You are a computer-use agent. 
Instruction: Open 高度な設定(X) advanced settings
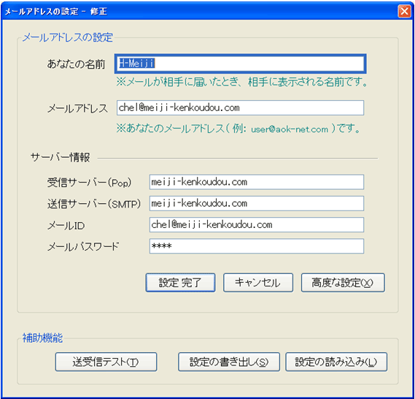coord(343,283)
